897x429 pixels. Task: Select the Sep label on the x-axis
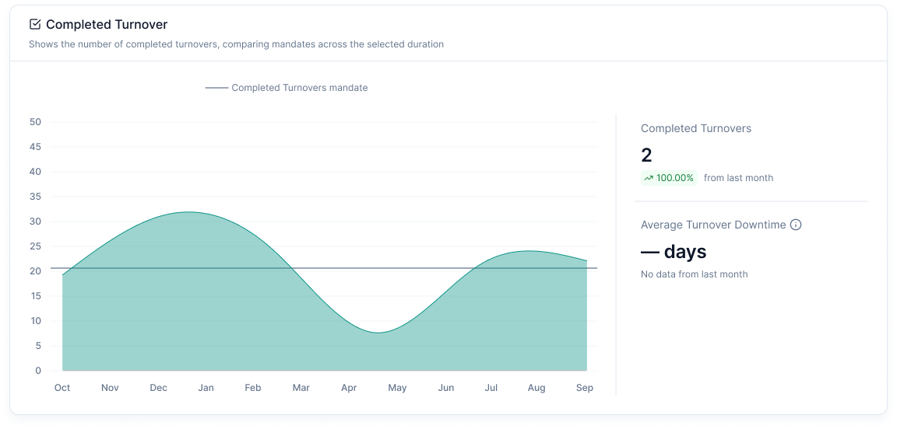pos(585,388)
